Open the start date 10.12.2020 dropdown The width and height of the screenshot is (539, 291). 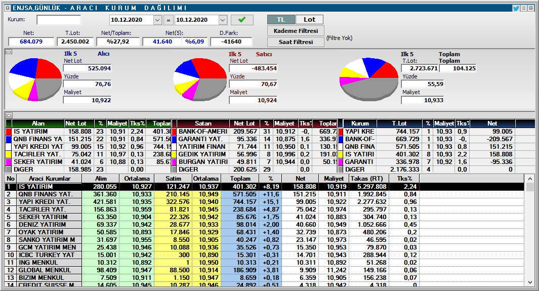point(157,20)
